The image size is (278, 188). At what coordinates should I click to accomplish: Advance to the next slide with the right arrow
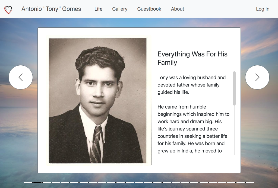tap(257, 77)
